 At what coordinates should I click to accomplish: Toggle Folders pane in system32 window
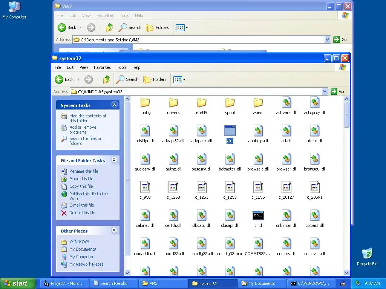pos(155,79)
